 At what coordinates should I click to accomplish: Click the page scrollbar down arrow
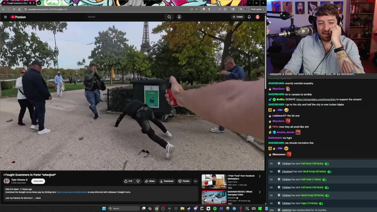[265, 203]
